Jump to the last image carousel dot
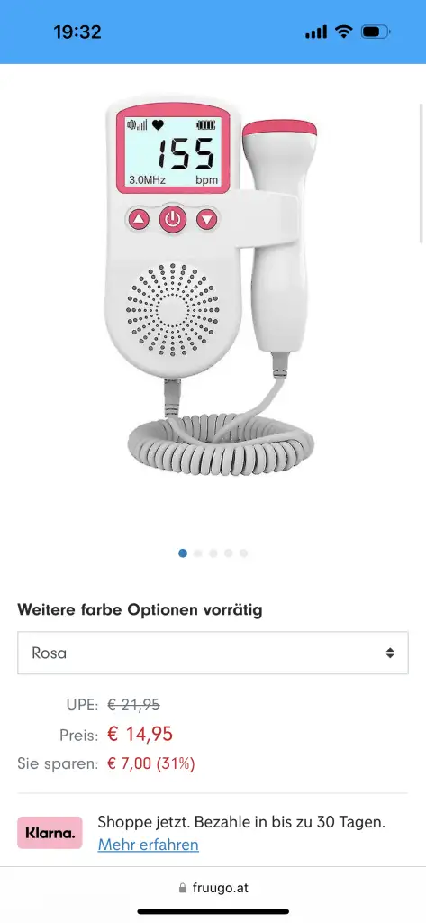The image size is (426, 923). click(243, 553)
